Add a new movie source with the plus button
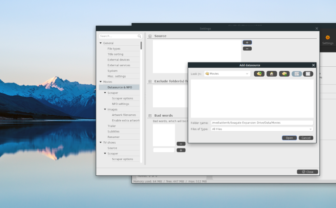The width and height of the screenshot is (336, 208). (247, 42)
